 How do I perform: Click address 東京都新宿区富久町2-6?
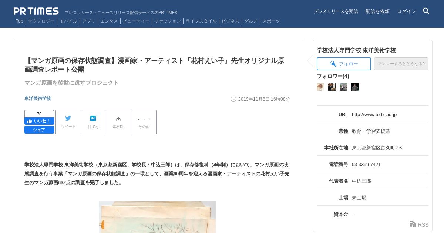coord(377,148)
